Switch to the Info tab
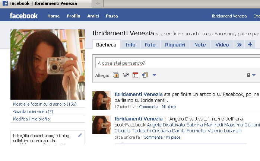This screenshot has height=161, width=260. tap(130, 45)
